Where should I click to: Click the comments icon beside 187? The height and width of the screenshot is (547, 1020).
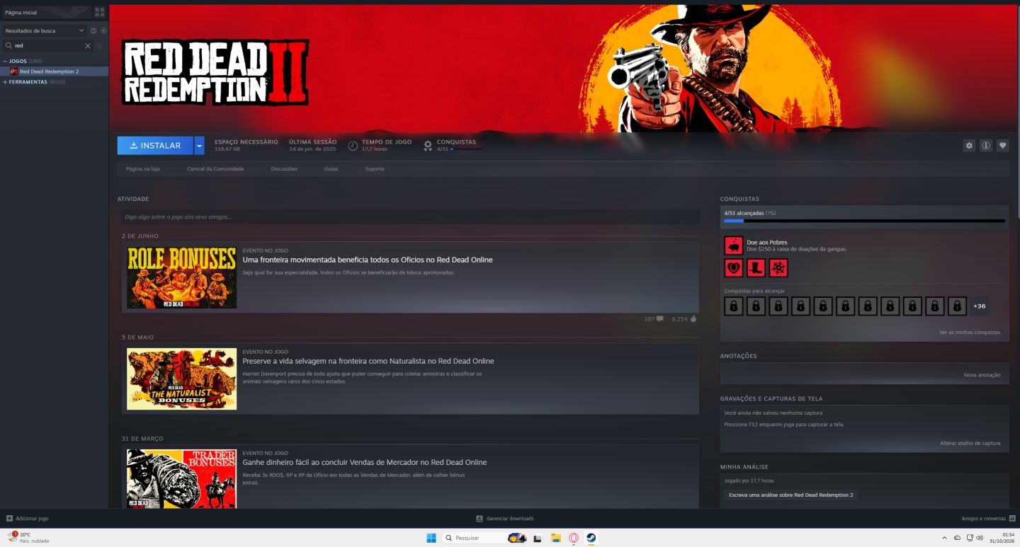point(660,319)
